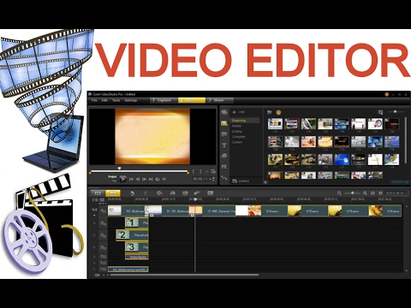Toggle ripple editing lock on overlay 1
Screen dimensions: 411x308
(94, 223)
